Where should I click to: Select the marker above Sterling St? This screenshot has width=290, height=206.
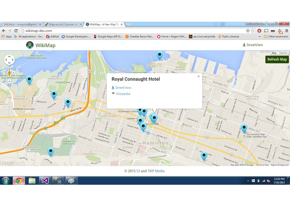coord(54,95)
